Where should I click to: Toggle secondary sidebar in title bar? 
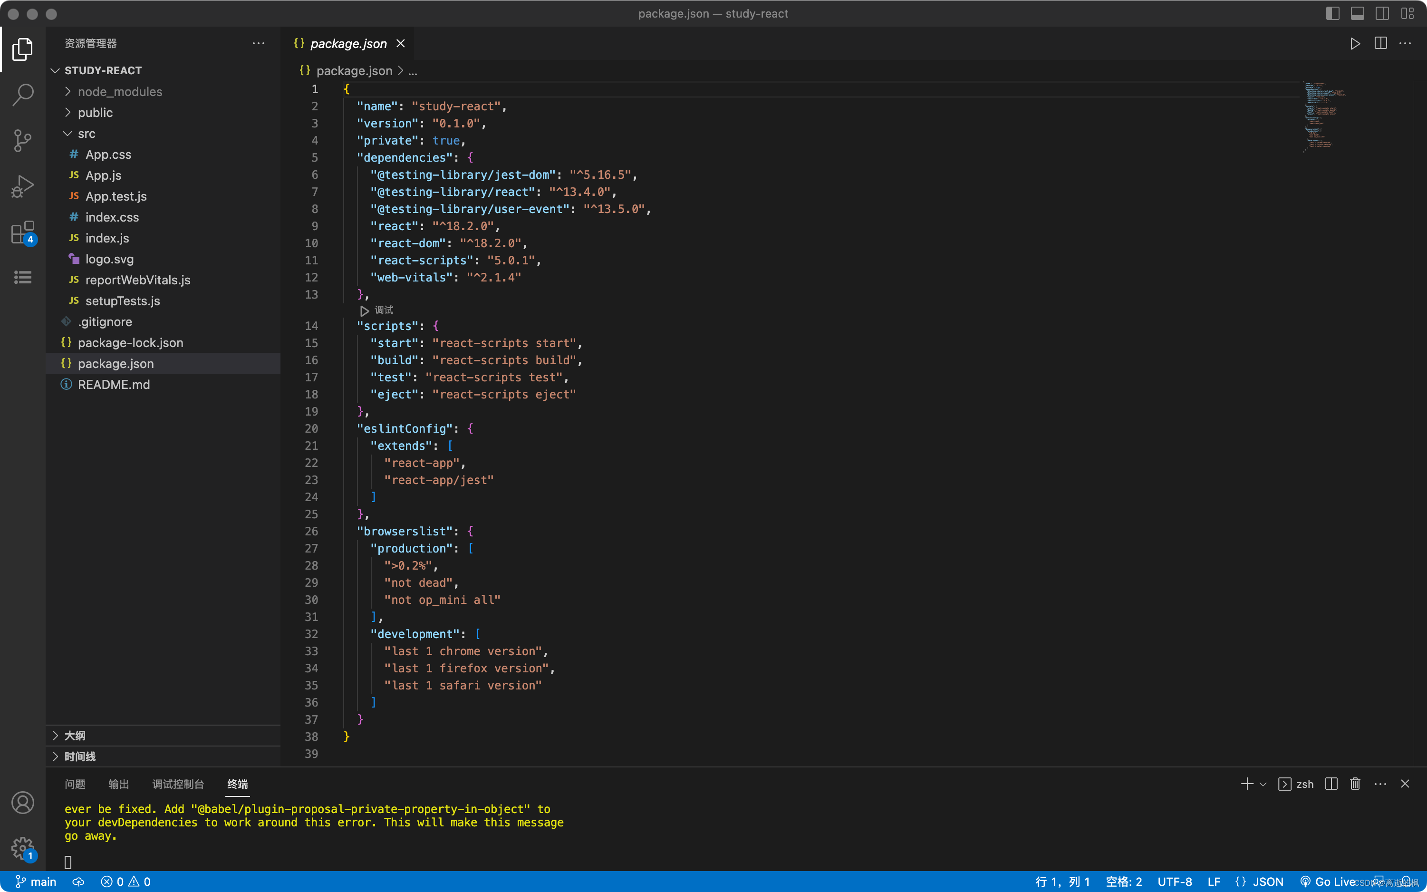click(x=1382, y=14)
